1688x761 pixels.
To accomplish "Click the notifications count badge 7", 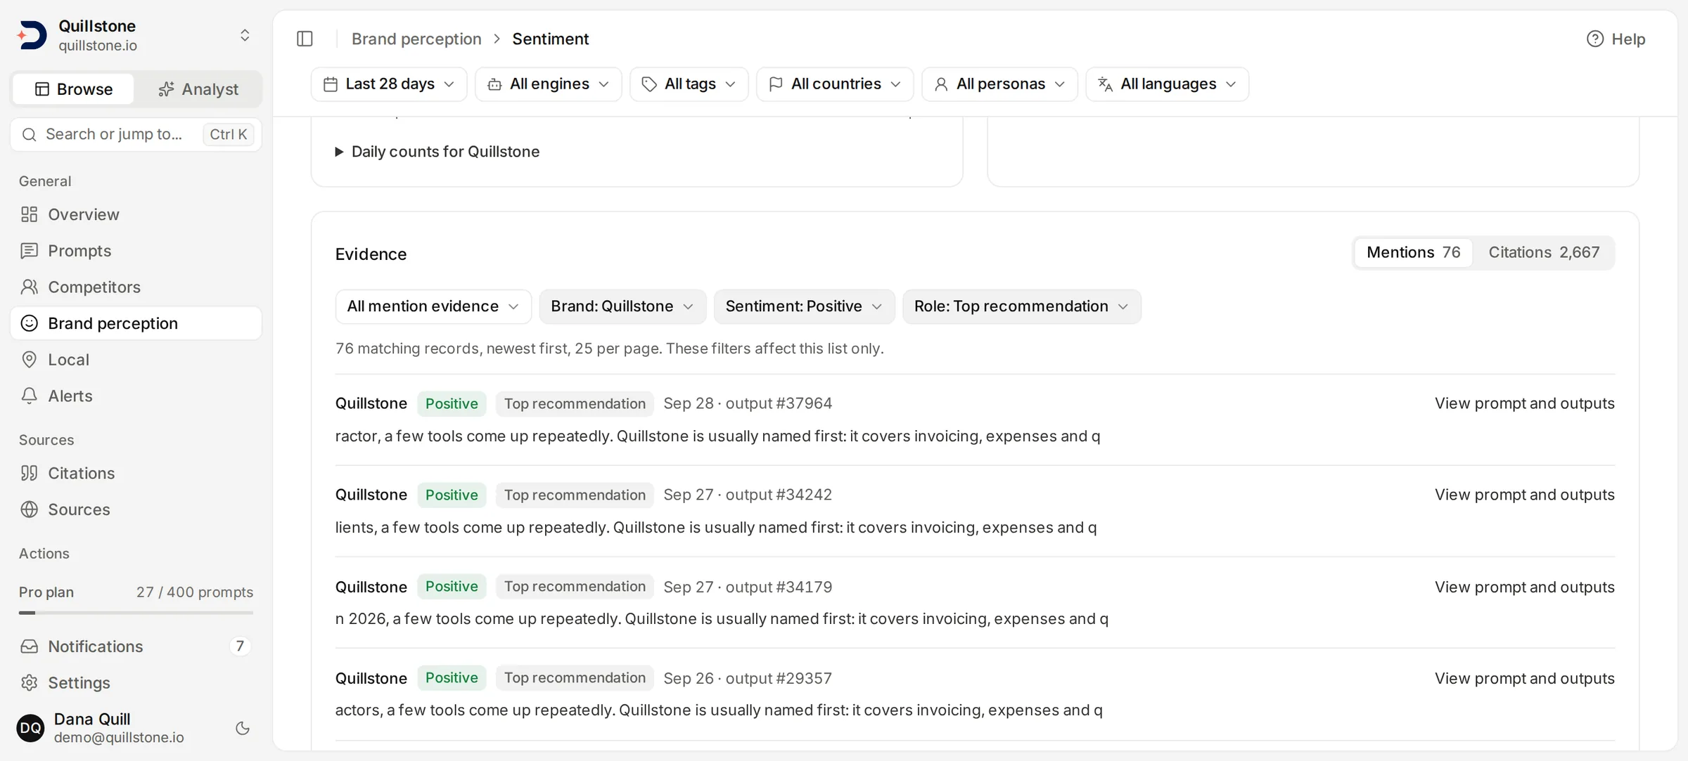I will [240, 646].
